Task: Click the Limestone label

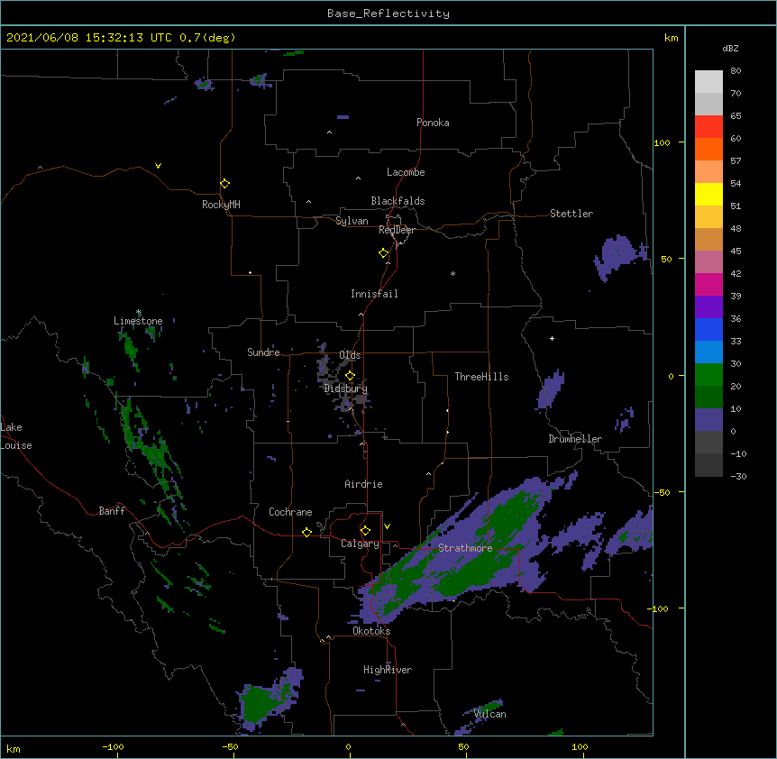Action: tap(138, 321)
